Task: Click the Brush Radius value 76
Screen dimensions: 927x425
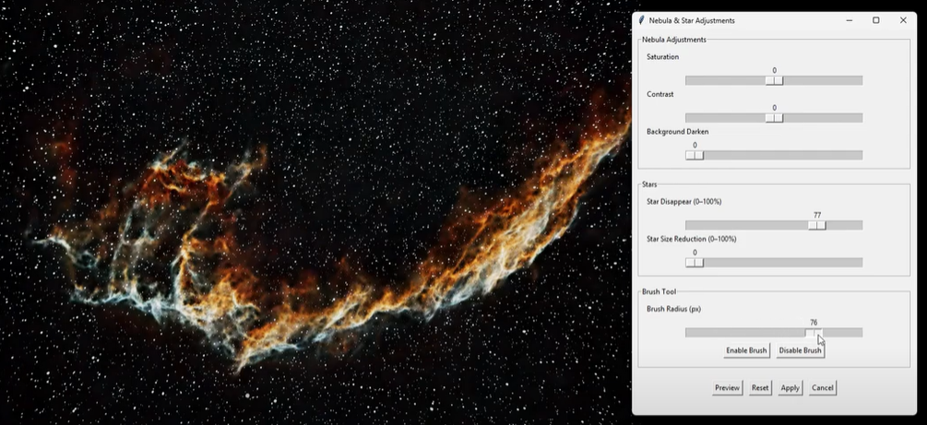Action: coord(814,323)
